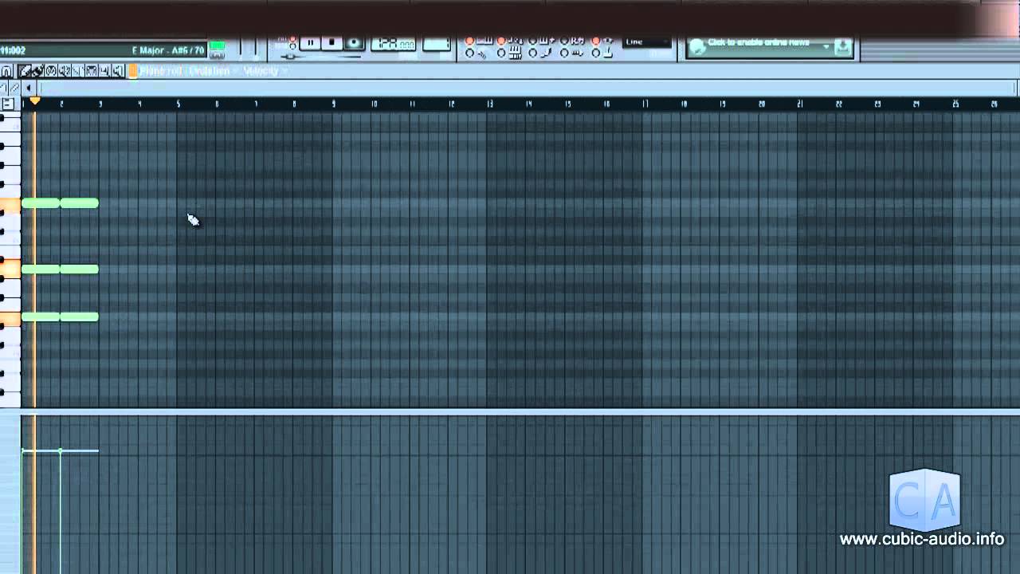This screenshot has height=574, width=1020.
Task: Toggle second top-row lit recording option
Action: point(502,41)
